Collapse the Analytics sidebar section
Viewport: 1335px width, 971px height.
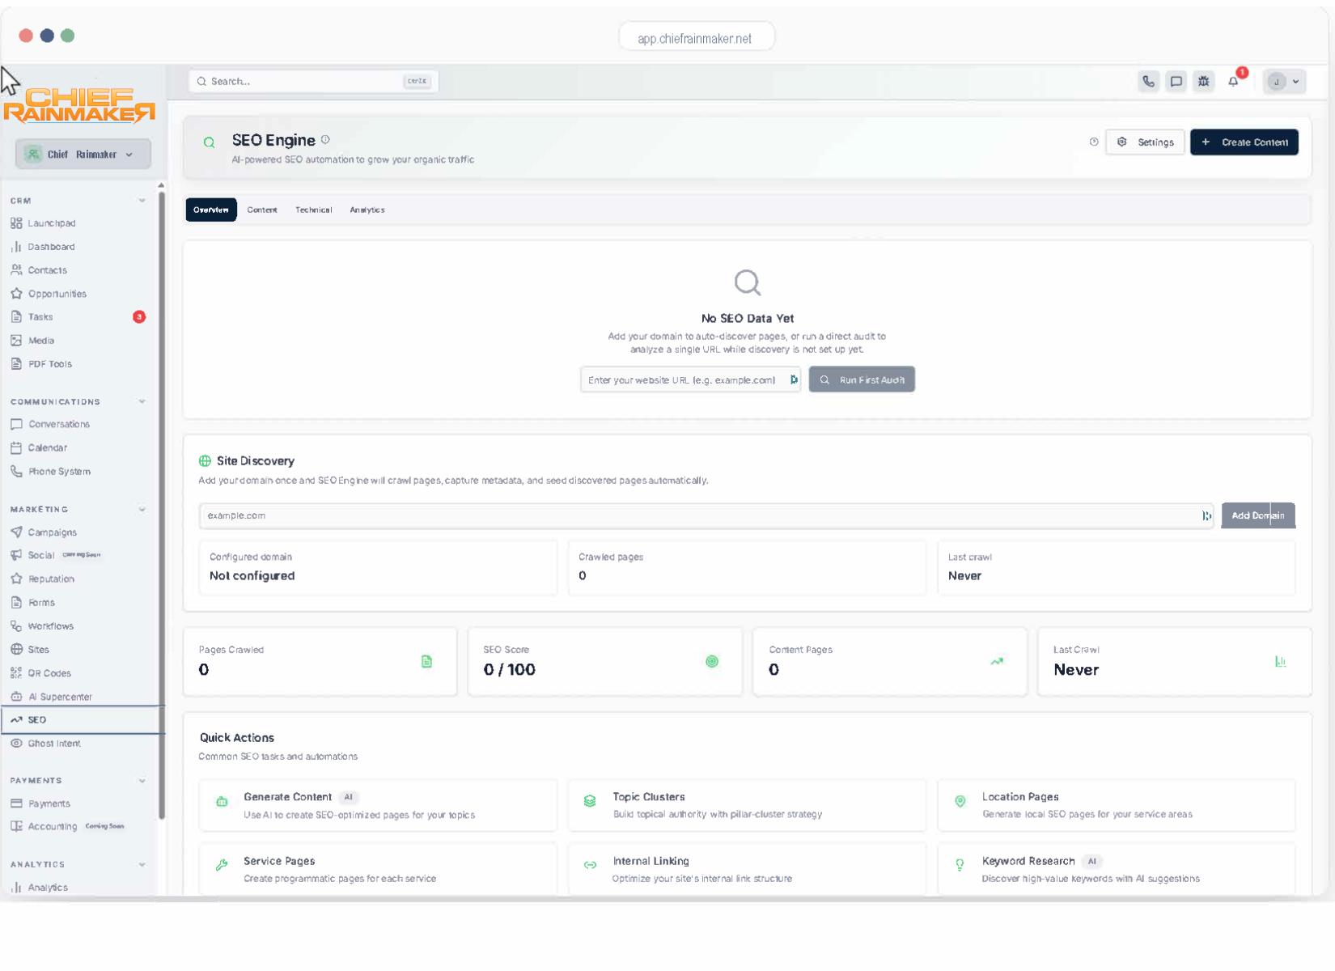tap(142, 865)
